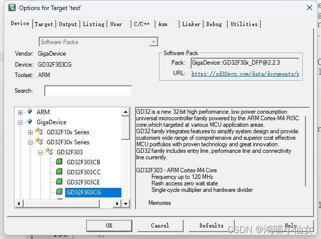Close the Options for Target dialog
This screenshot has width=321, height=239.
click(309, 8)
